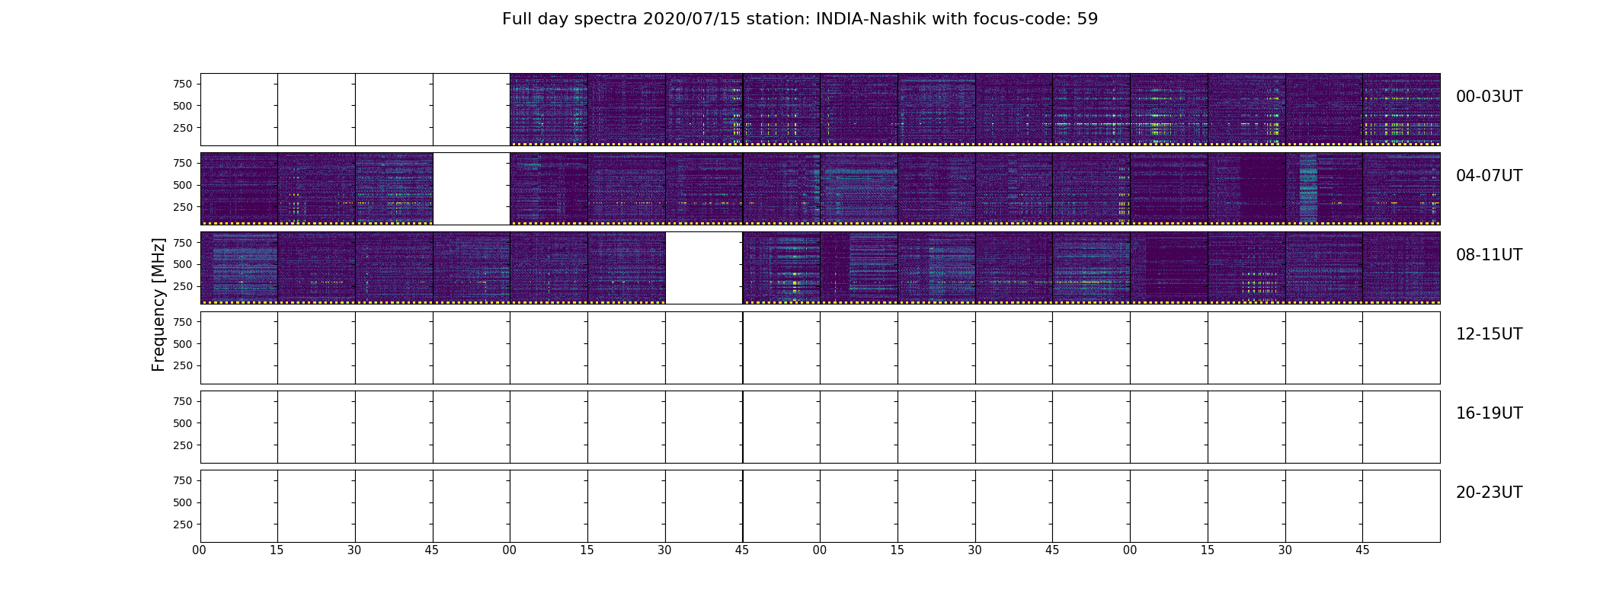Click the 750 tick of the 00-03UT row
1600x609 pixels.
pos(183,84)
